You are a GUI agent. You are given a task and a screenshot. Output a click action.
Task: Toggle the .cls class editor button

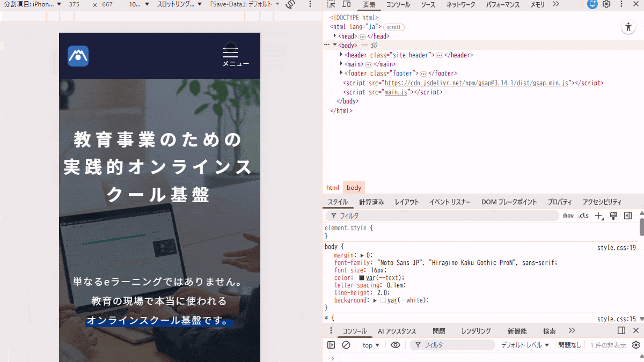583,216
